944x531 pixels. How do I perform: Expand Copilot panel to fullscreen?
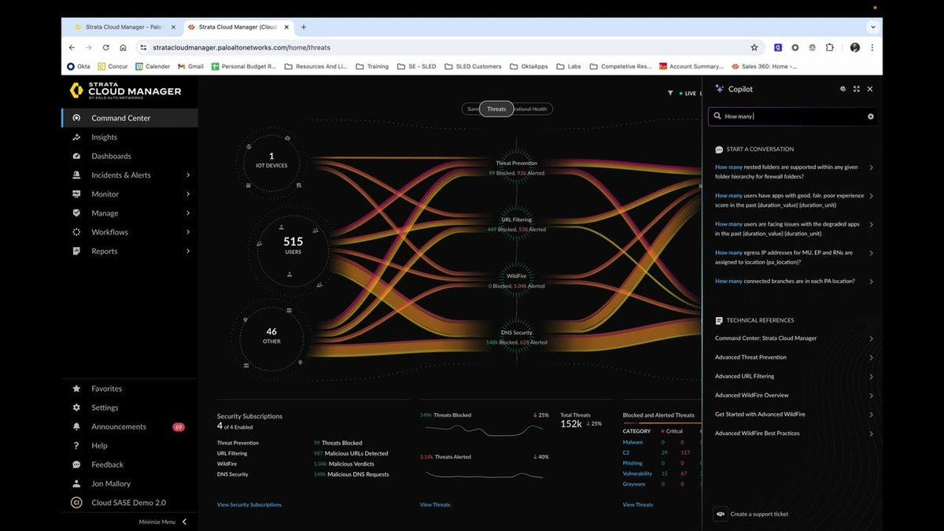tap(857, 89)
